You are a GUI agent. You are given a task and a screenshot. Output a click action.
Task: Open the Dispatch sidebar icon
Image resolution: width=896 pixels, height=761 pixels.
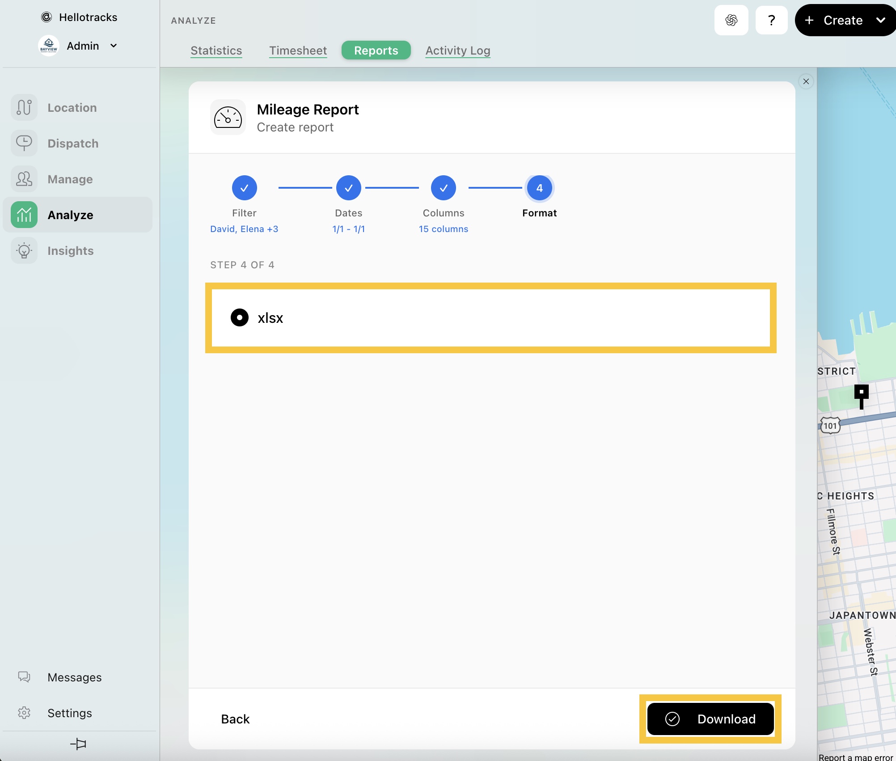click(x=24, y=144)
